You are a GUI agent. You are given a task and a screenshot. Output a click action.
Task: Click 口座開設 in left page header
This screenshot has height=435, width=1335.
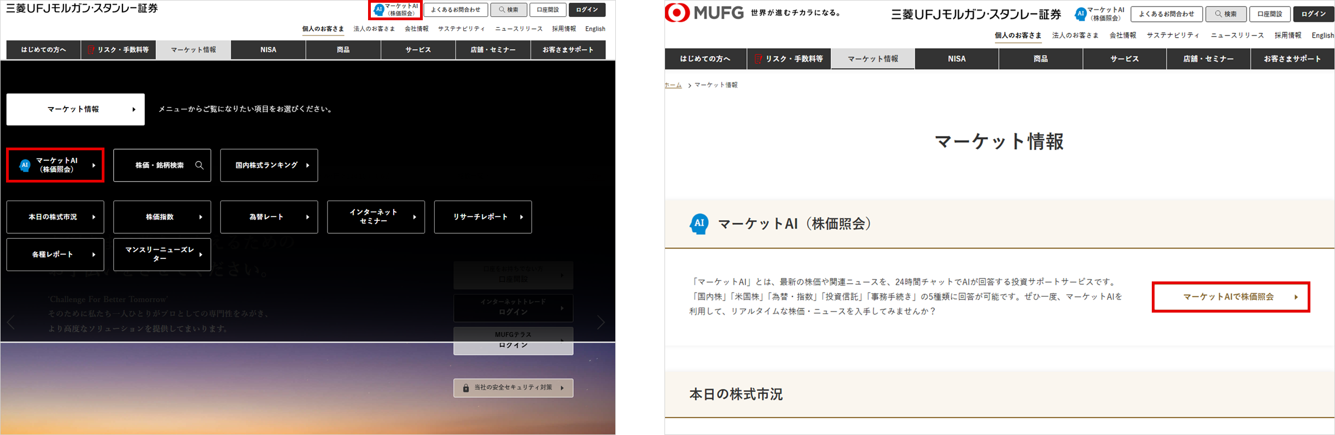[548, 10]
